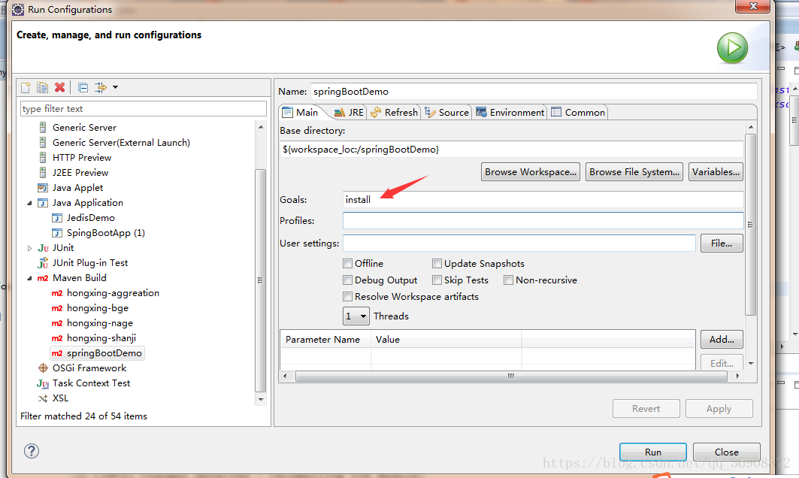Select hongxing-bge Maven build
799x478 pixels.
point(97,308)
